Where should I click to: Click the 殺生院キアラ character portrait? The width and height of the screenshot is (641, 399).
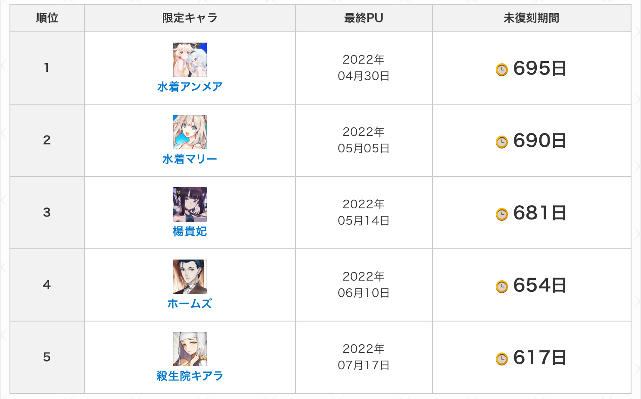tap(190, 349)
